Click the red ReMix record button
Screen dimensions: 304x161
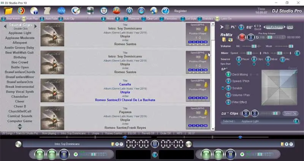[242, 37]
